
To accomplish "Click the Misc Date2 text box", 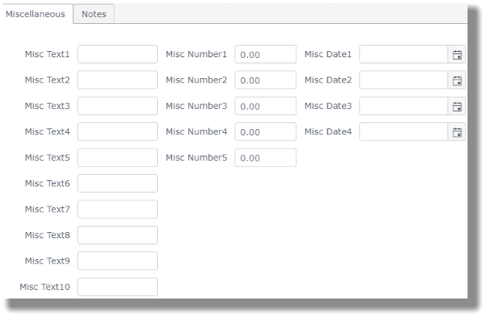I will (x=403, y=80).
